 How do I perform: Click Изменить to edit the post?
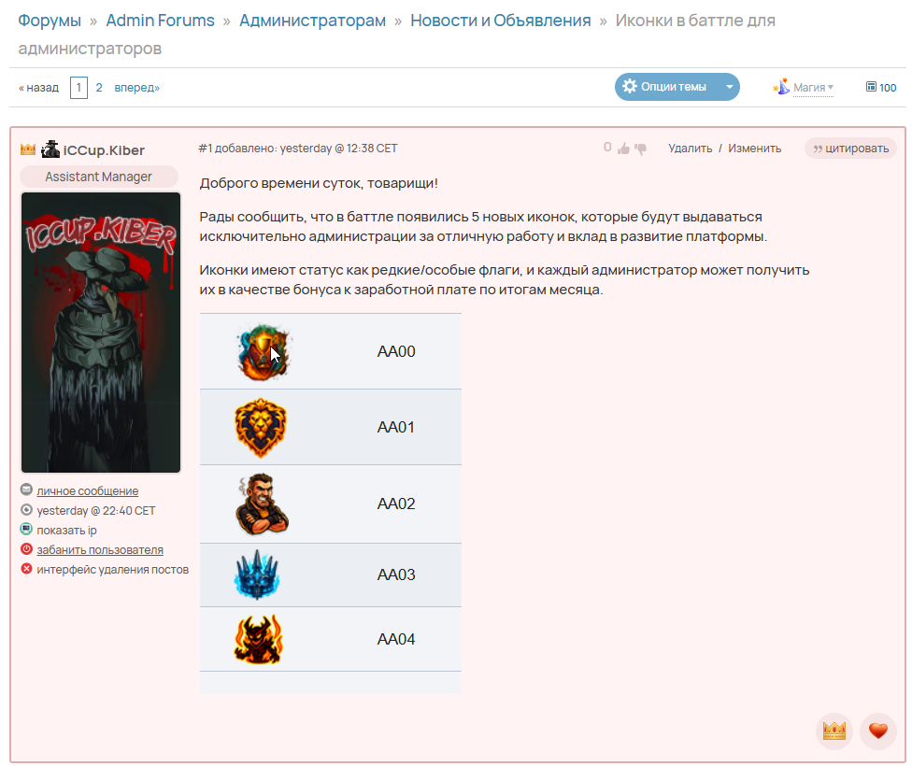click(x=754, y=149)
